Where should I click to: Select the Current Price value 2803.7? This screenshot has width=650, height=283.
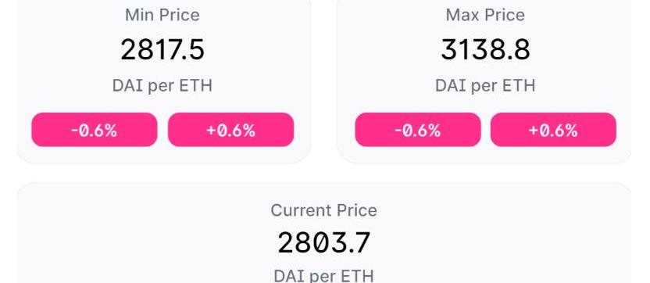coord(323,243)
